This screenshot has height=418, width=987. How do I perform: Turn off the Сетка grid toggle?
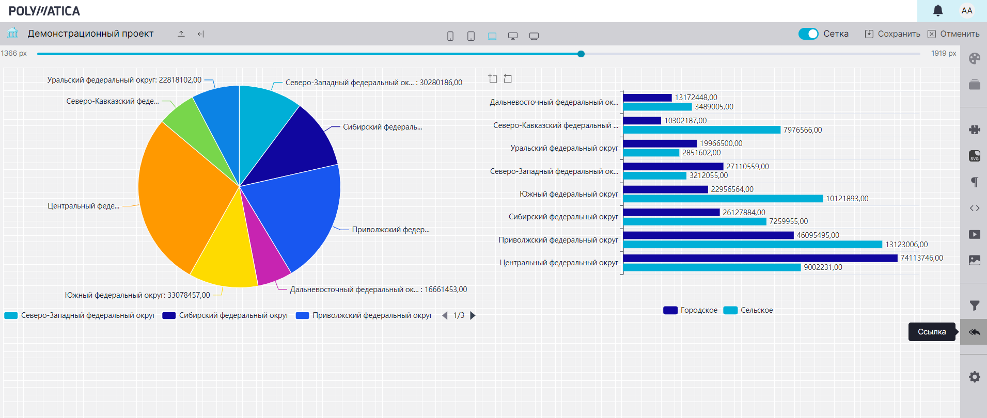[808, 34]
